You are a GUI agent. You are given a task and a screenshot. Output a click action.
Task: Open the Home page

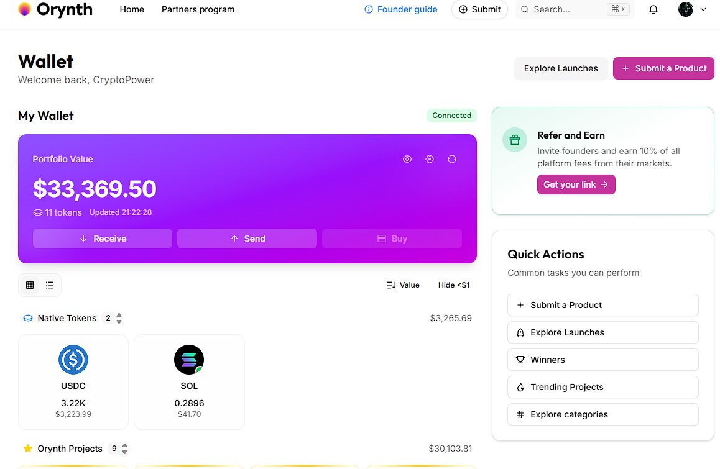click(x=132, y=9)
